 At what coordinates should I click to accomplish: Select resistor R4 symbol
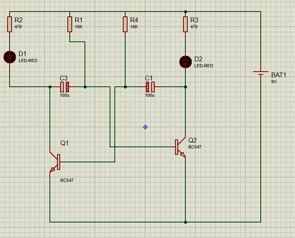125,24
